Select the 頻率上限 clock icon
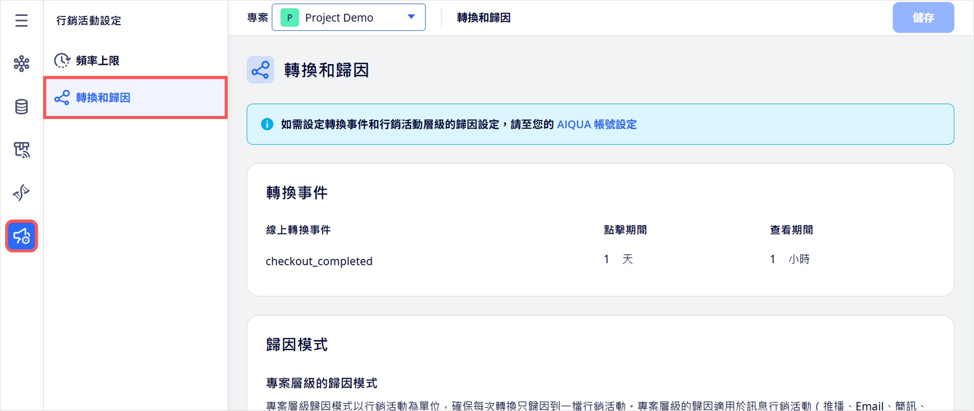 click(x=62, y=61)
